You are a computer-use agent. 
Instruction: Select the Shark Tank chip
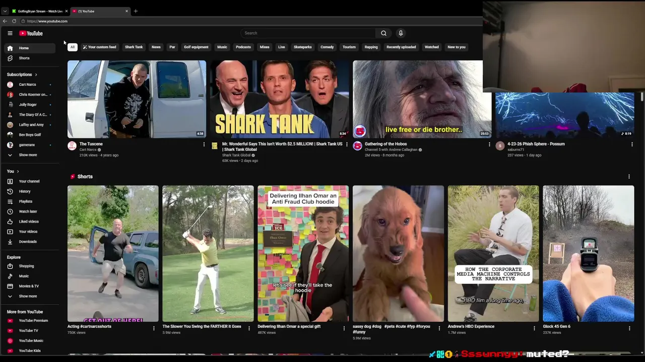point(134,47)
